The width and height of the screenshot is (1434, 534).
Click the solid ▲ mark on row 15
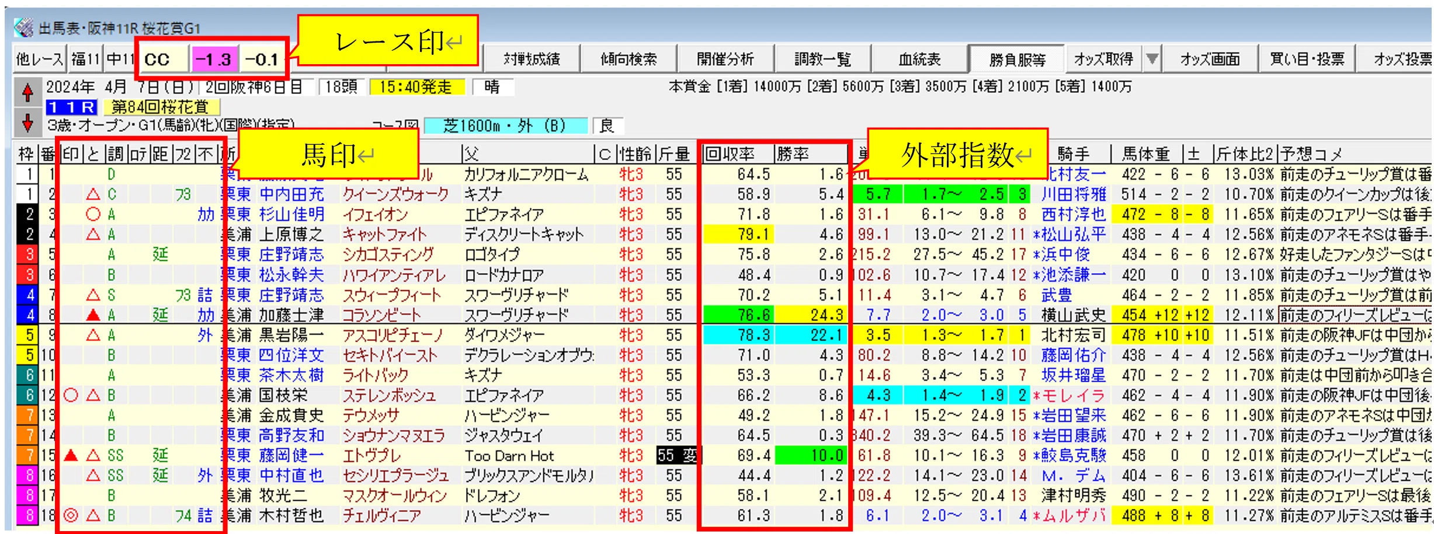pyautogui.click(x=71, y=455)
